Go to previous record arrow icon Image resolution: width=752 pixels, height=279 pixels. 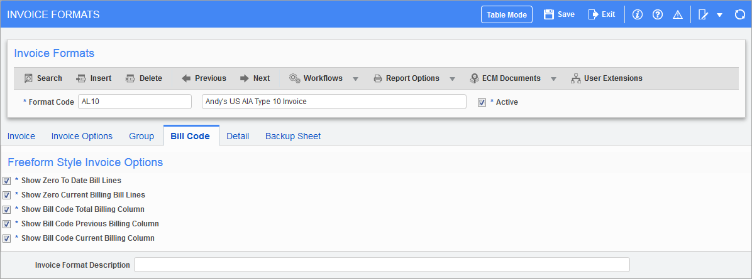pyautogui.click(x=186, y=78)
